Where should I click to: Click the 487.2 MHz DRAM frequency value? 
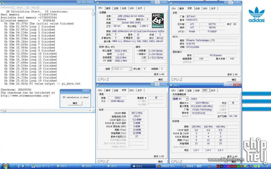click(137, 113)
